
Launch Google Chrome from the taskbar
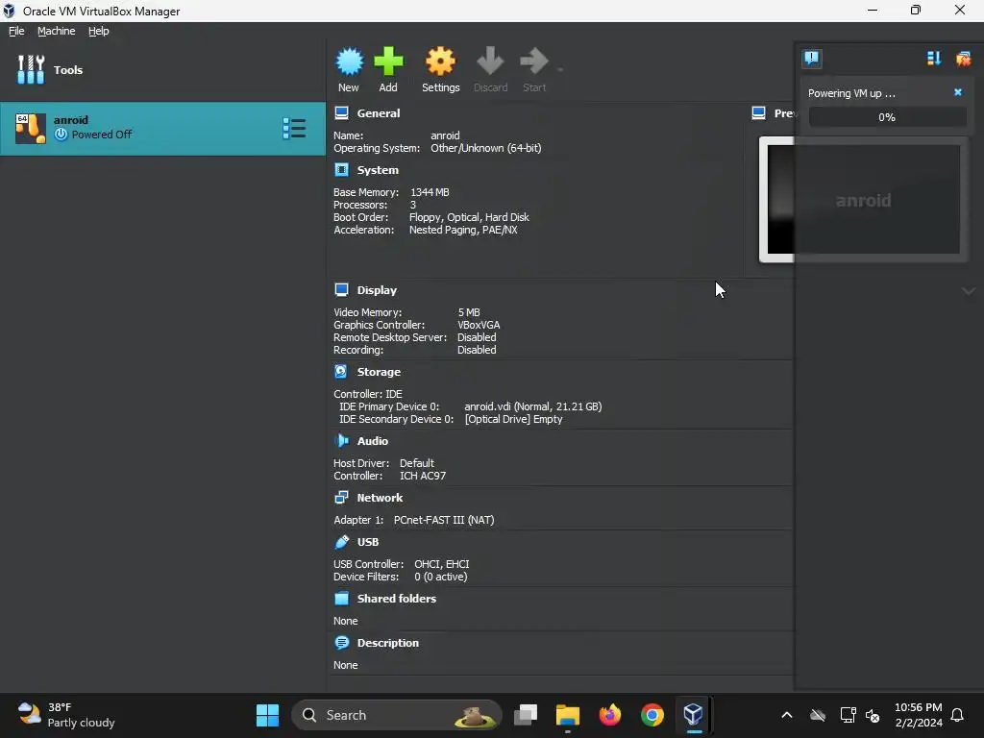[x=652, y=715]
